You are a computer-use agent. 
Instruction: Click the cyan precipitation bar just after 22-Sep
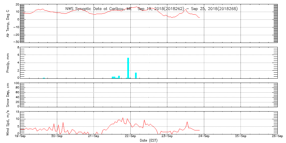(136, 75)
